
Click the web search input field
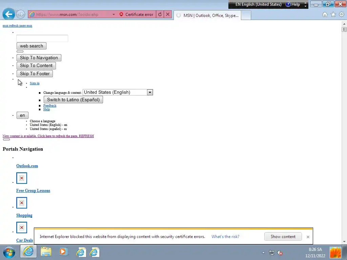coord(42,38)
